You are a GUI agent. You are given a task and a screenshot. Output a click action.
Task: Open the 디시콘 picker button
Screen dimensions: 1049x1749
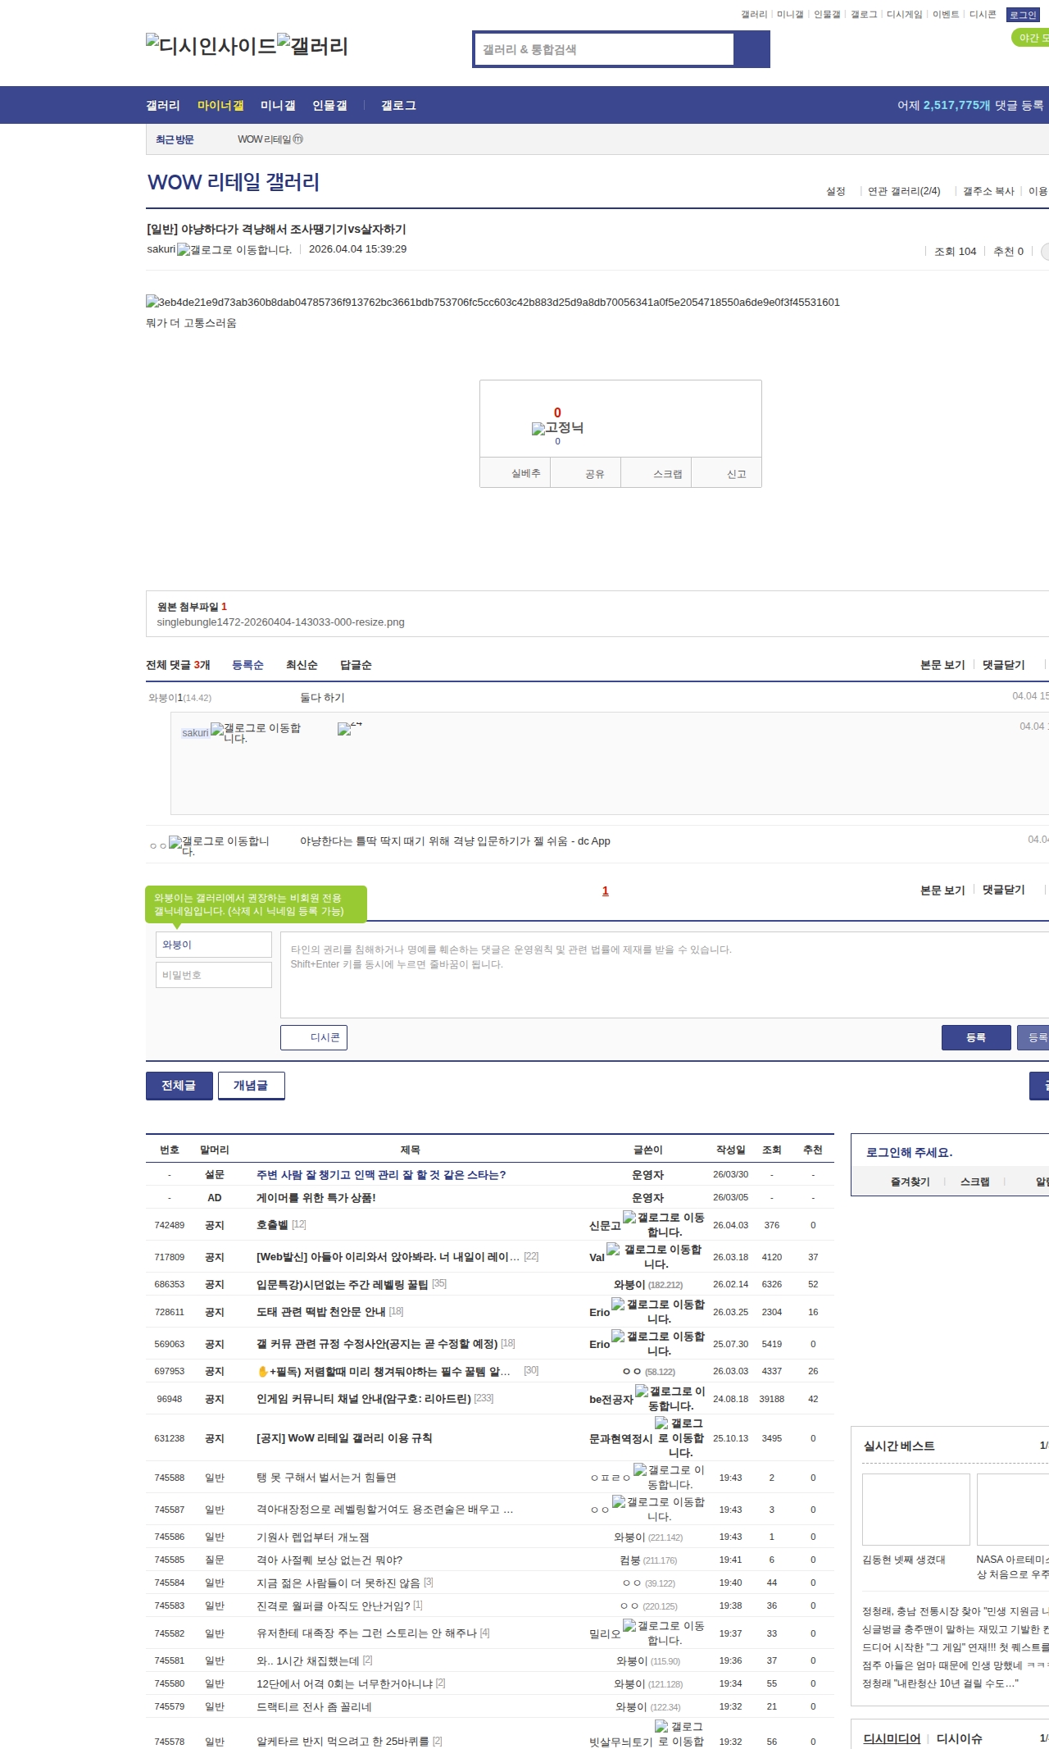[x=314, y=1037]
